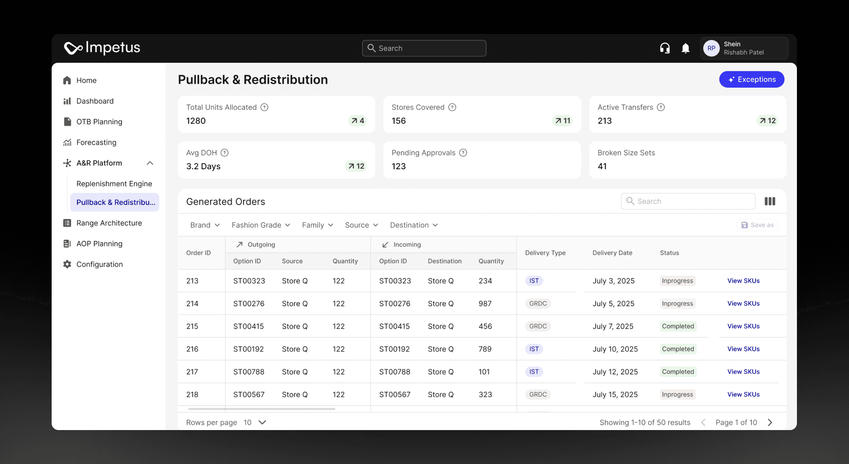Image resolution: width=849 pixels, height=464 pixels.
Task: Open the notifications bell
Action: point(685,48)
